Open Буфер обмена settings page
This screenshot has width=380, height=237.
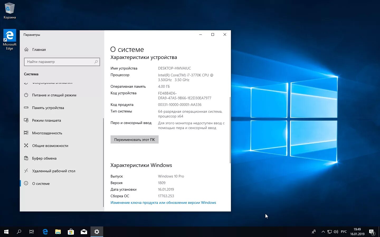click(x=61, y=158)
